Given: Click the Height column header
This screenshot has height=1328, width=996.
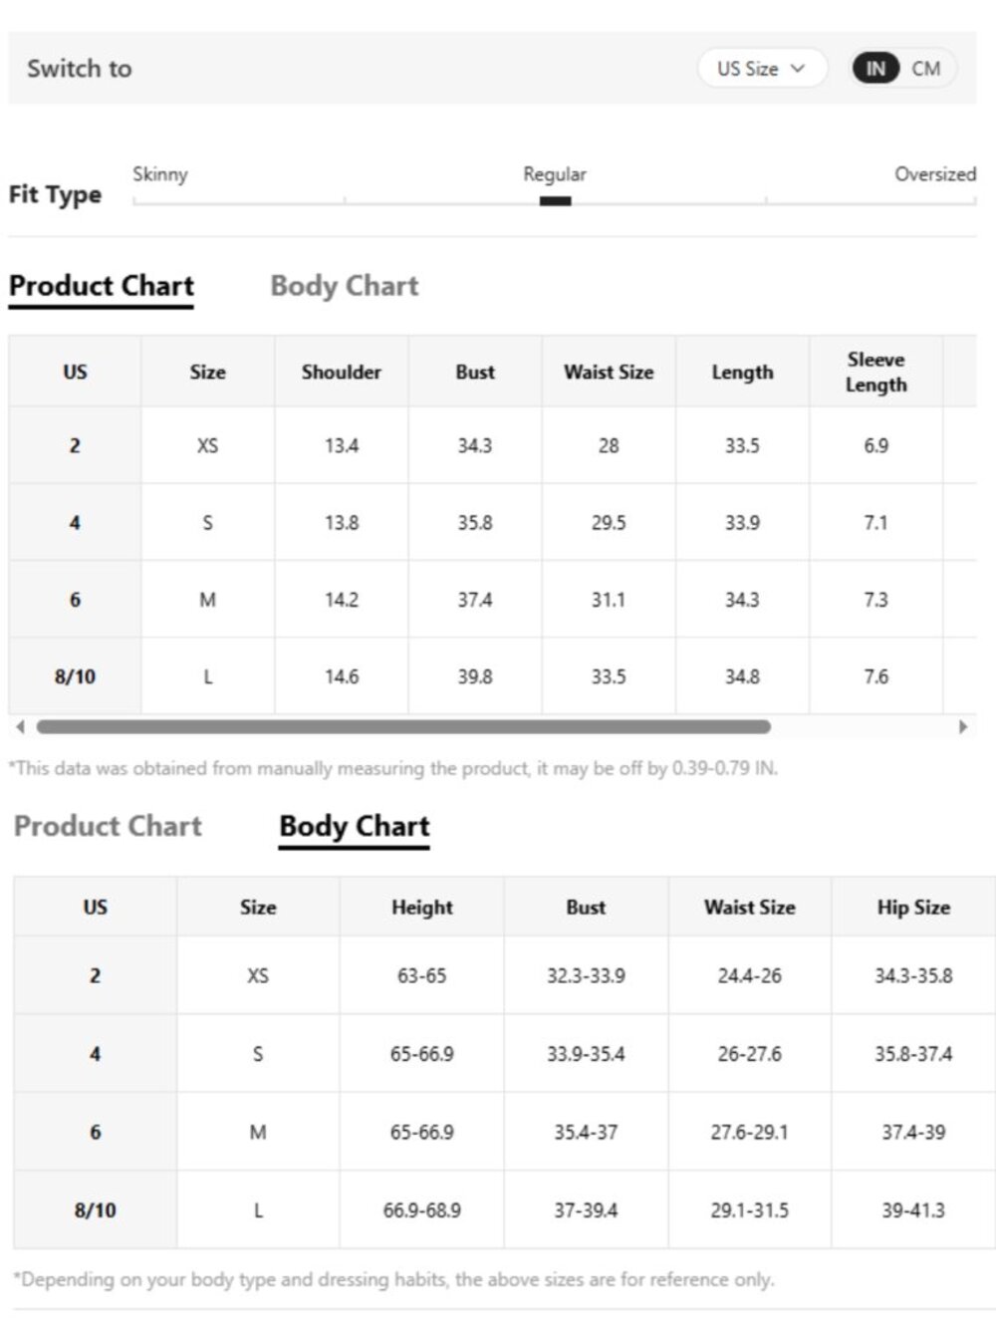Looking at the screenshot, I should coord(422,908).
